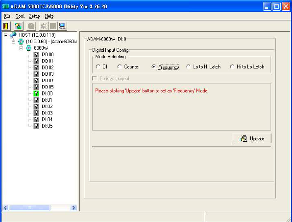
Task: Click the module icon beside 10.0.0.60
Action: tap(21, 42)
